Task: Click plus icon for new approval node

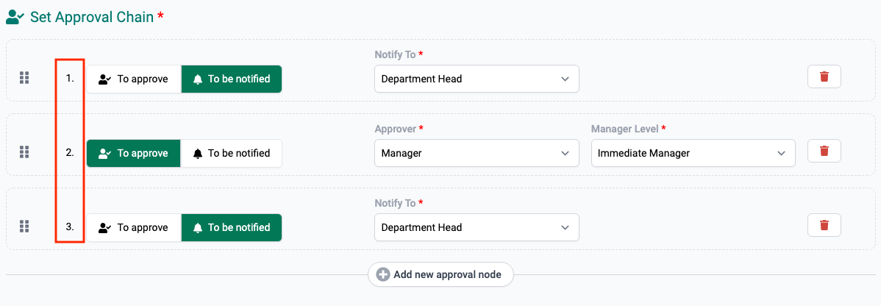Action: coord(382,274)
